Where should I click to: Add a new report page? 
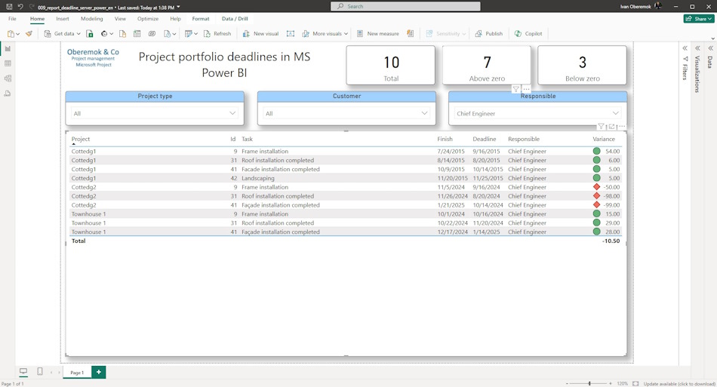99,373
